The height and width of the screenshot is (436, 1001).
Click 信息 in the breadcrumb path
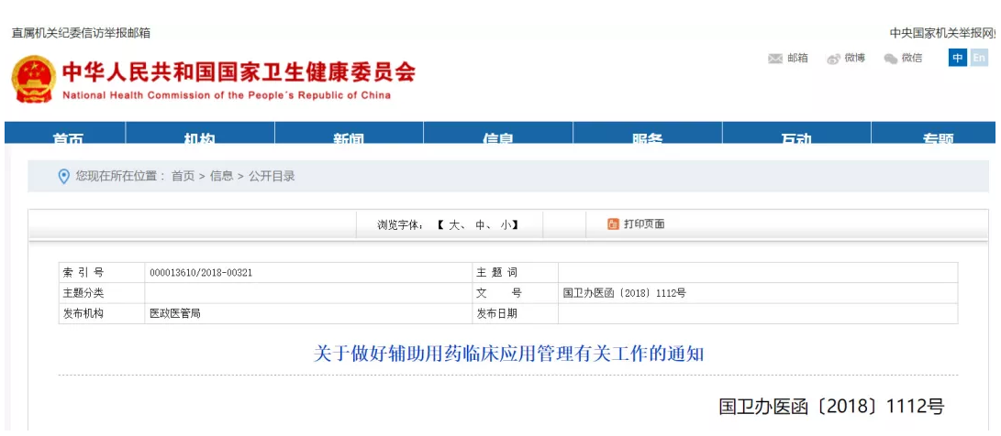click(x=221, y=176)
